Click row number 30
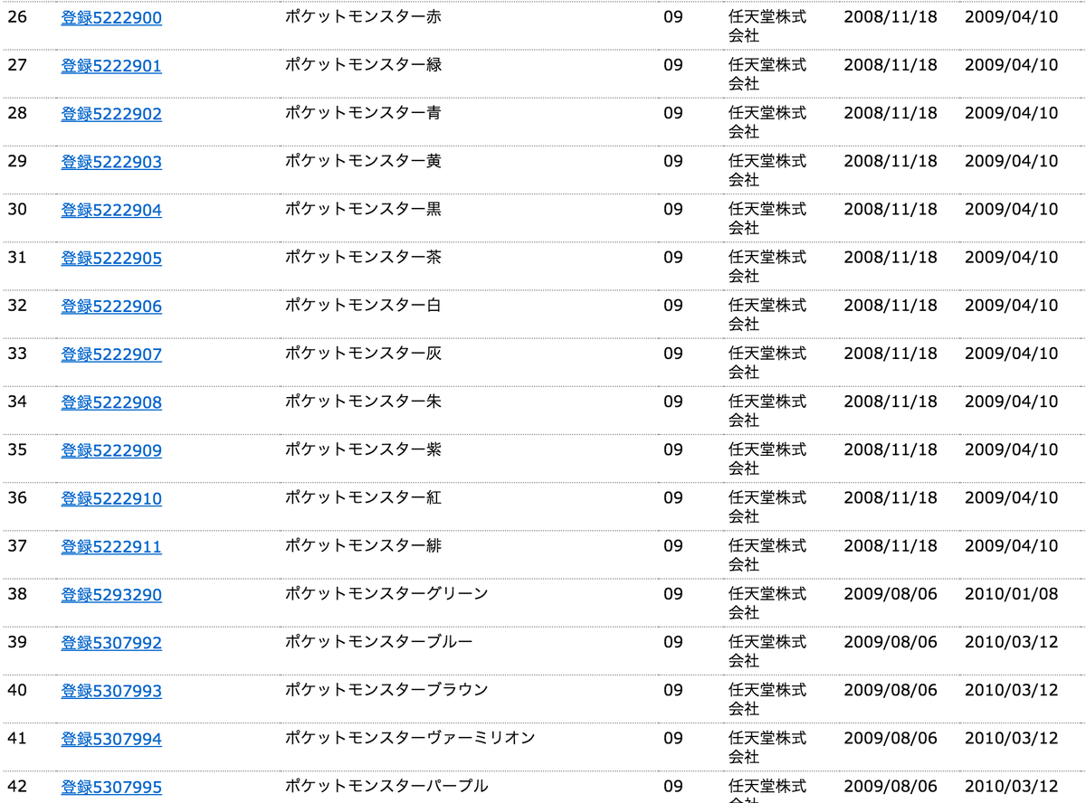Viewport: 1086px width, 803px height. pyautogui.click(x=17, y=209)
